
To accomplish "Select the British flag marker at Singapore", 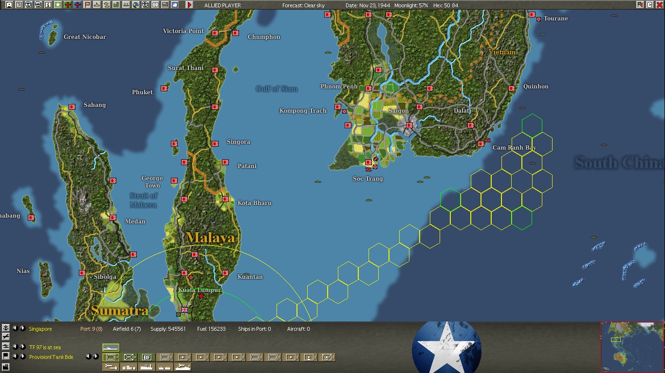I will (185, 310).
